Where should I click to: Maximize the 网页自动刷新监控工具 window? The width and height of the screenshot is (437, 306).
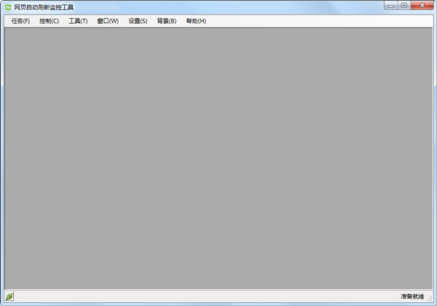click(403, 5)
